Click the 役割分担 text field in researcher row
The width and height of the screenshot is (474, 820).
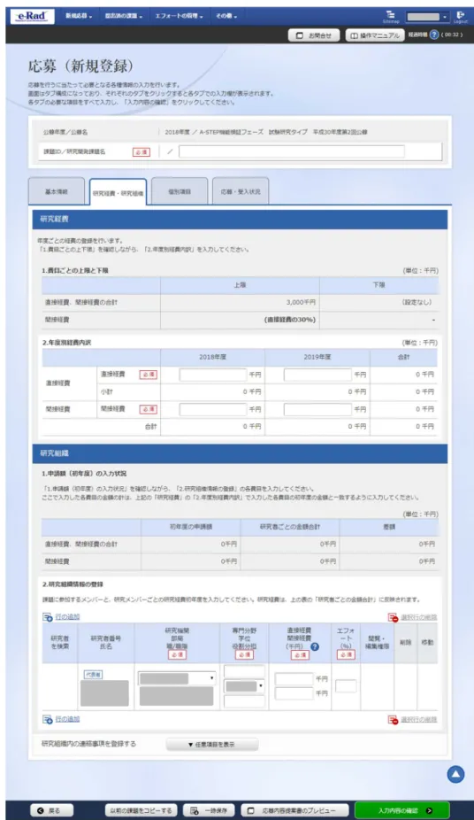coord(244,701)
